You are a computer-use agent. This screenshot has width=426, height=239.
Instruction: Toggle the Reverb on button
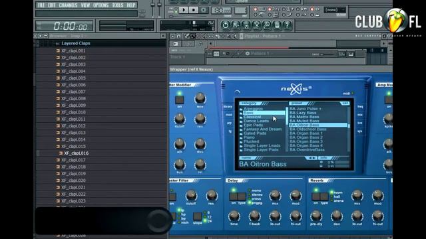[x=316, y=197]
